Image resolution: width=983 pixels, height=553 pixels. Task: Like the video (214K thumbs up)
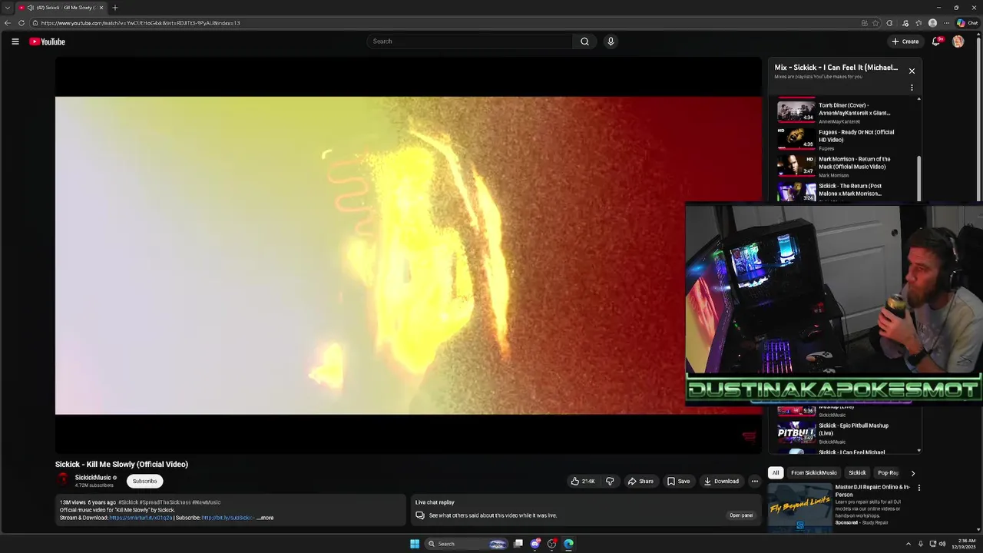pos(583,482)
